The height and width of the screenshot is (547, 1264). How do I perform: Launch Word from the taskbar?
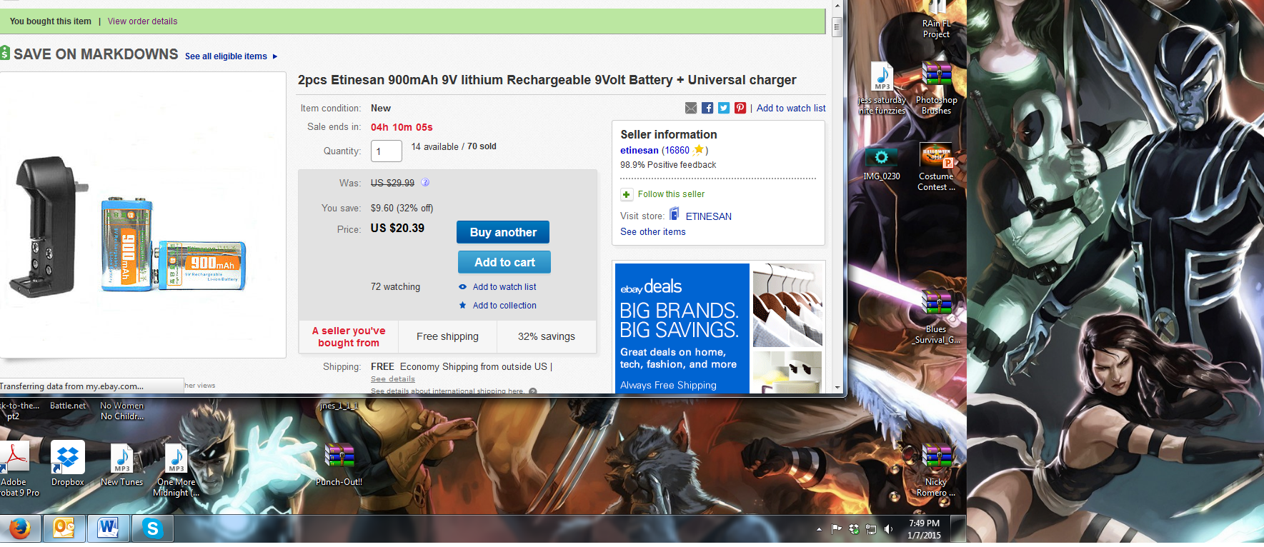click(x=108, y=528)
